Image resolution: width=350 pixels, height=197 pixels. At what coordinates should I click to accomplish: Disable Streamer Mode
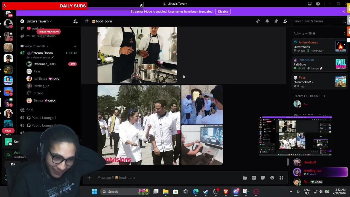(x=223, y=11)
